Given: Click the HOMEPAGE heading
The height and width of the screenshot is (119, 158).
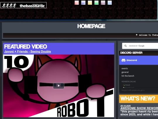Looking at the screenshot, I should tap(91, 26).
